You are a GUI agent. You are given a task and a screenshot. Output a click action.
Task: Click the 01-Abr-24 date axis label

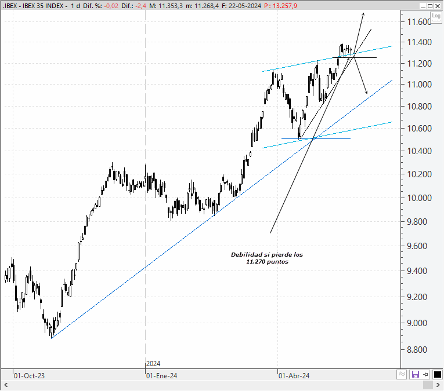294,376
